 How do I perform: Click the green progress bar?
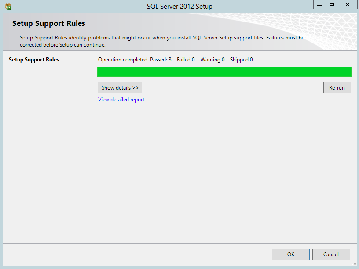tap(224, 72)
